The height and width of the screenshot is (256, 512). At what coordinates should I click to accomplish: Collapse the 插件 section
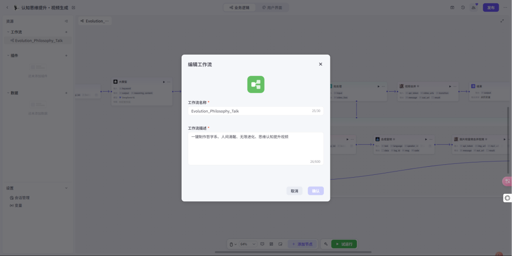pyautogui.click(x=8, y=56)
